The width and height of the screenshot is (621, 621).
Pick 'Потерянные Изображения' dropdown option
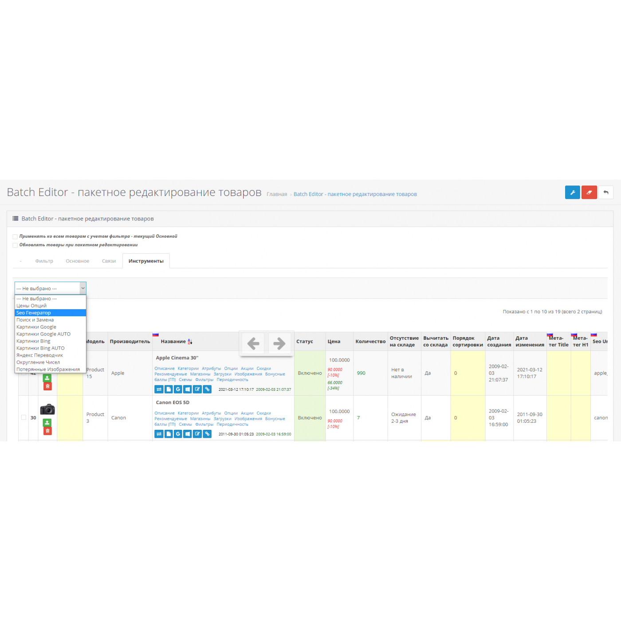(48, 369)
